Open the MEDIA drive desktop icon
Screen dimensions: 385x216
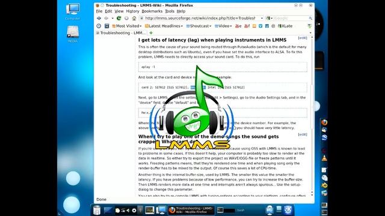(73, 34)
